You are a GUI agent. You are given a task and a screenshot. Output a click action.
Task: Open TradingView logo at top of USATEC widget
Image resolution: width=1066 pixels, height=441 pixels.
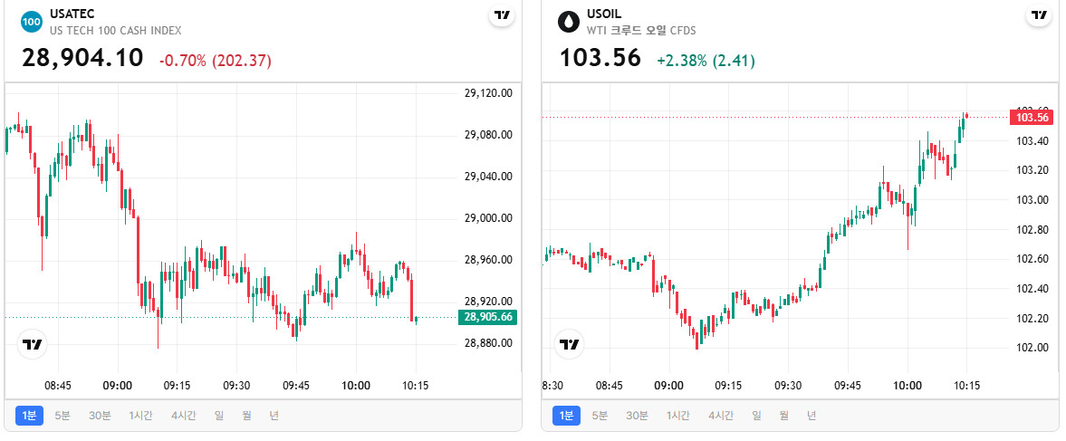pyautogui.click(x=502, y=15)
